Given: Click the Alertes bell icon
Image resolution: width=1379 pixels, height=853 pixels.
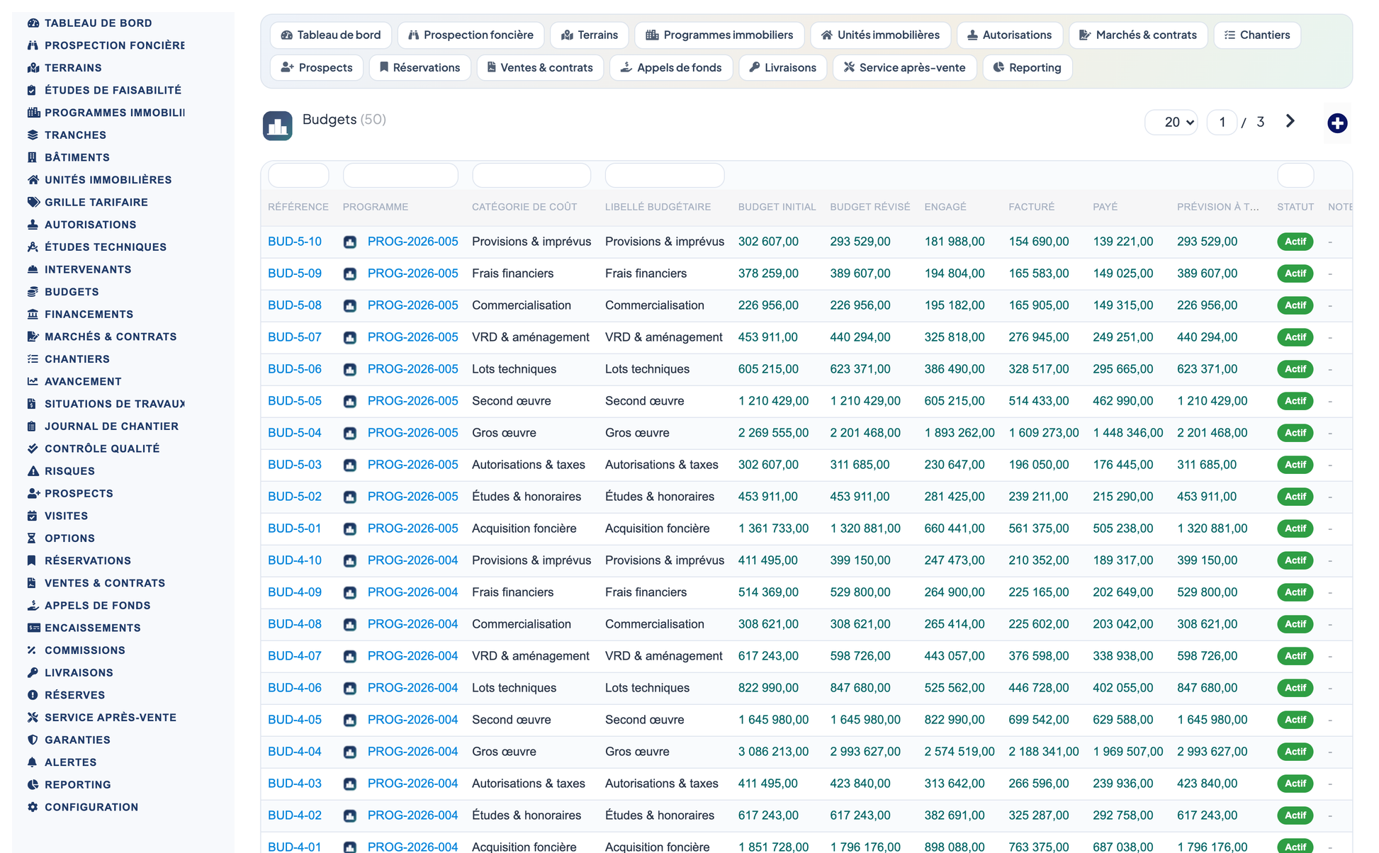Looking at the screenshot, I should pyautogui.click(x=33, y=762).
